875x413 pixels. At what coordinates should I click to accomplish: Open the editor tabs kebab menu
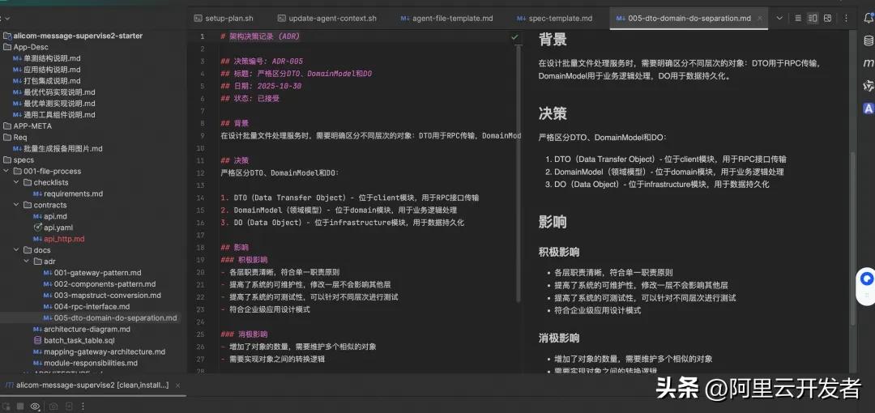pos(846,19)
